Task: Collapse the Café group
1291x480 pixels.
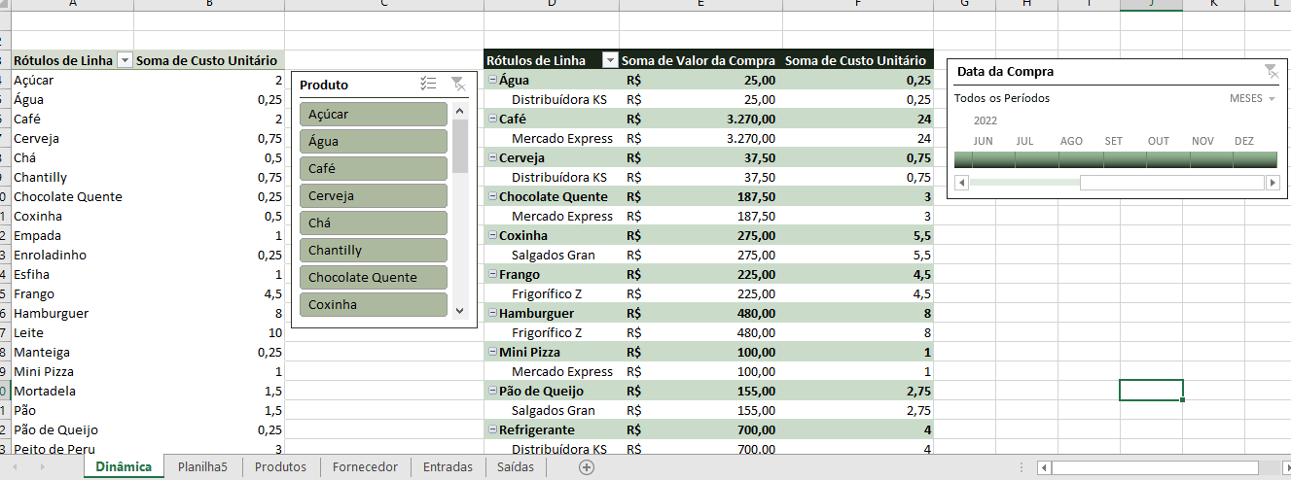Action: coord(492,119)
